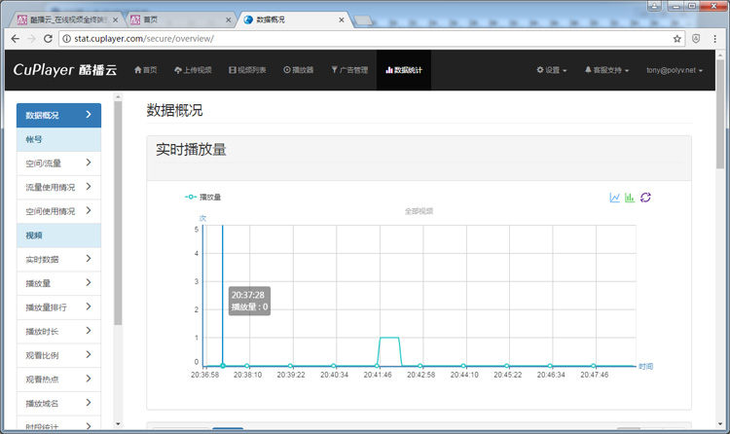Screen dimensions: 730x434
Task: Click the chart restore/refresh icon
Action: [645, 198]
